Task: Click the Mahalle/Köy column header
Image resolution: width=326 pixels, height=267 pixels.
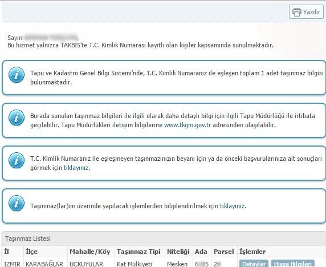Action: (90, 252)
